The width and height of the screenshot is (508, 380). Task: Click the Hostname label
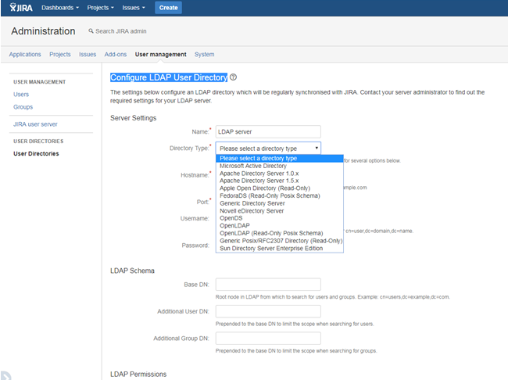click(195, 175)
